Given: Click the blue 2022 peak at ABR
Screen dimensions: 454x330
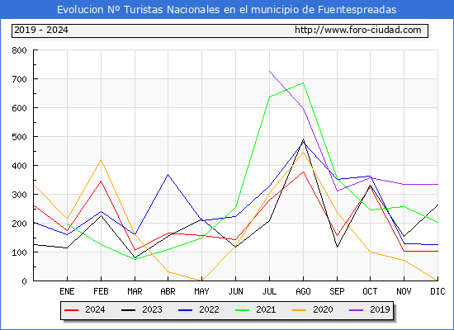Looking at the screenshot, I should click(x=168, y=175).
